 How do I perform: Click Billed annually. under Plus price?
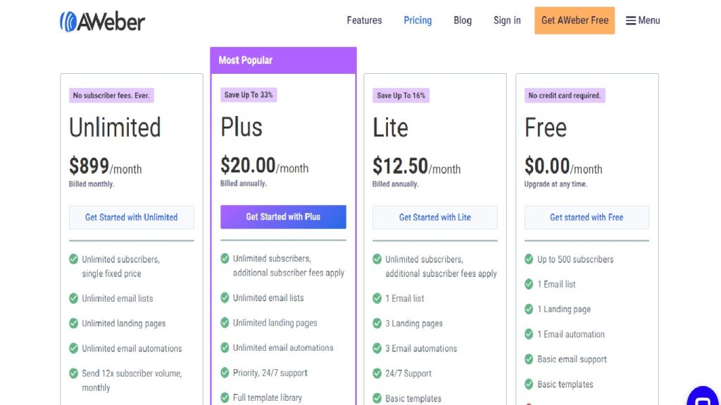[x=243, y=184]
